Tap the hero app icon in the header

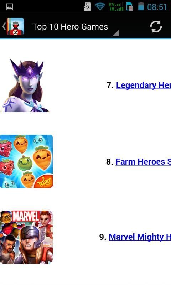click(x=15, y=26)
